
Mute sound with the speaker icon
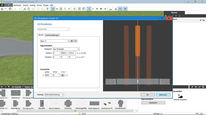(125, 9)
